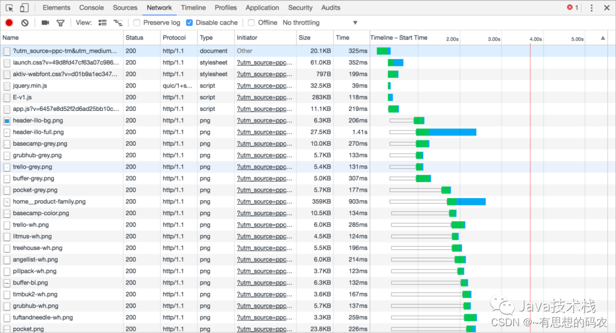Sort by the Initiator column header

pyautogui.click(x=265, y=38)
